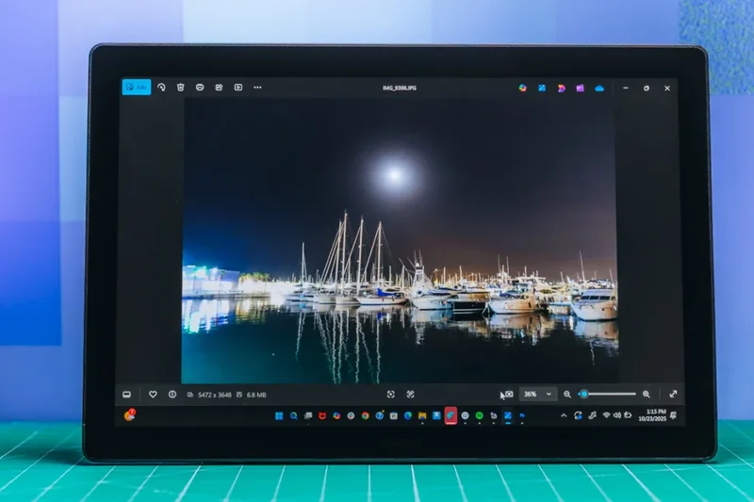754x502 pixels.
Task: Click the zoom in magnifier icon
Action: [x=647, y=395]
